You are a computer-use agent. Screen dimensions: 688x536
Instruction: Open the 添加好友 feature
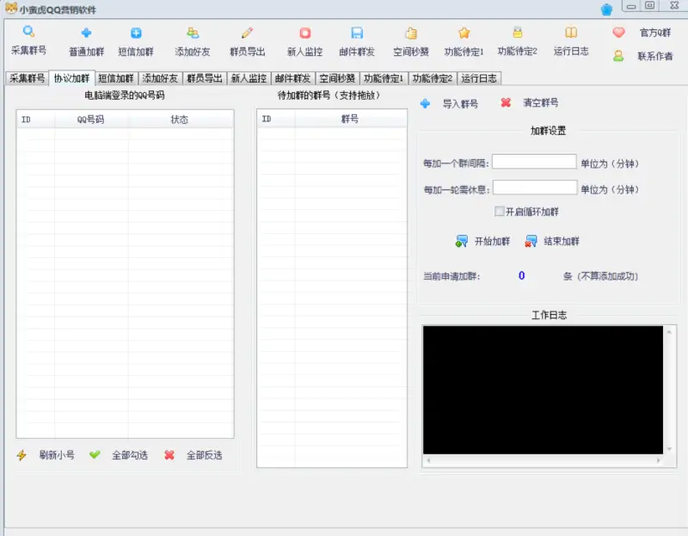coord(191,40)
